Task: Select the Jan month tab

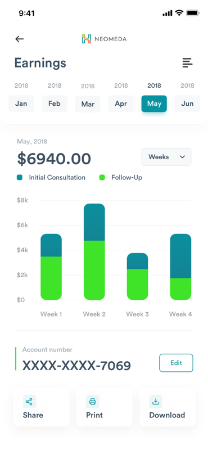Action: [21, 103]
